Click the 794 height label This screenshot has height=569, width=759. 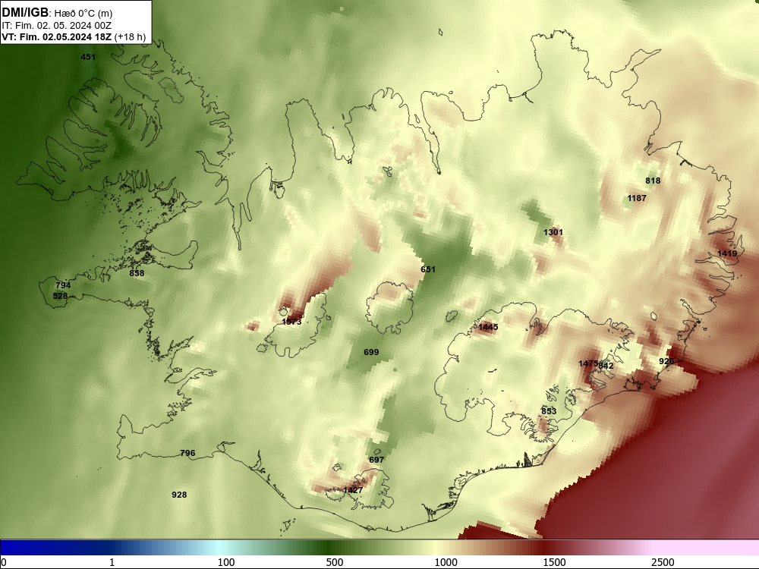[x=63, y=285]
